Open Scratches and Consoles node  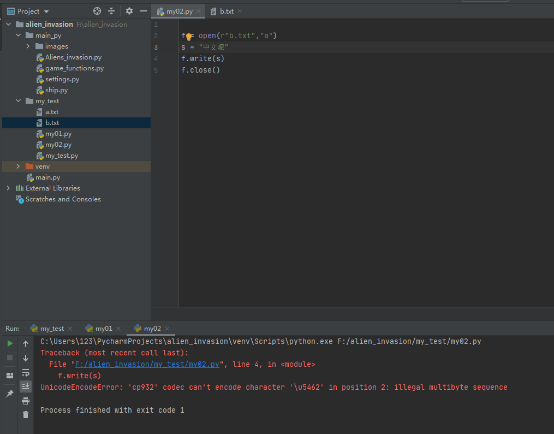tap(63, 199)
